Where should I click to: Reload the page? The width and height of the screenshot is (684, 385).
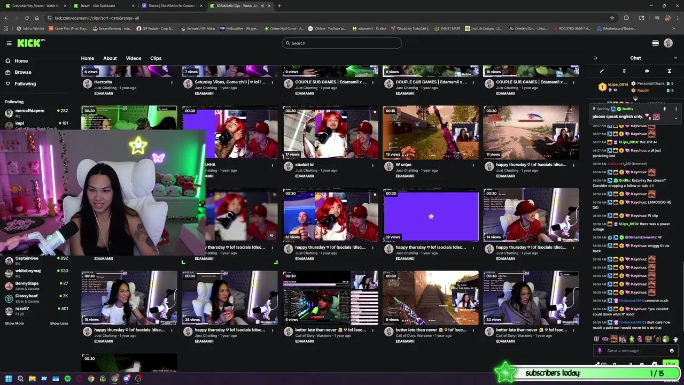point(27,18)
